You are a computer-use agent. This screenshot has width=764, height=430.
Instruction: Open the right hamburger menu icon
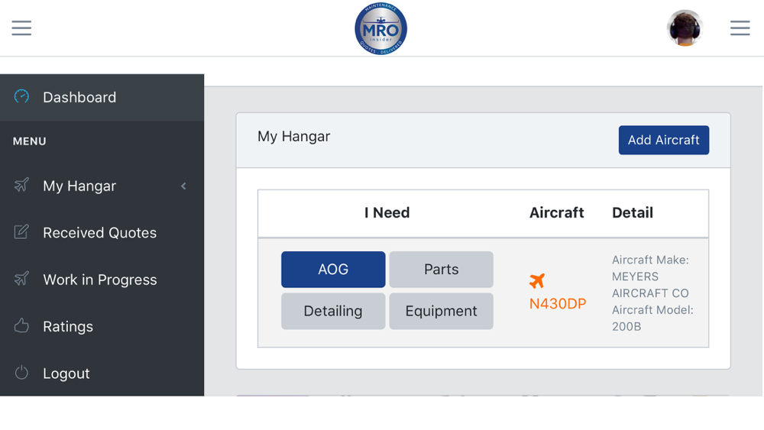coord(740,27)
